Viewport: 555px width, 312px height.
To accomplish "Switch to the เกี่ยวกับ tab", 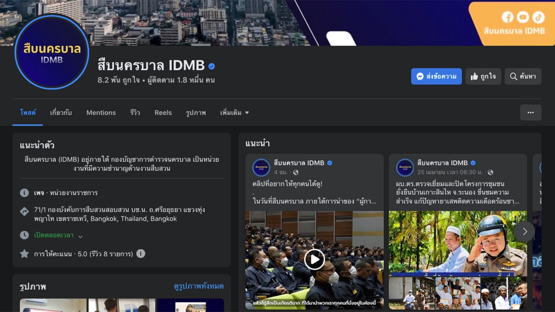I will pos(61,113).
